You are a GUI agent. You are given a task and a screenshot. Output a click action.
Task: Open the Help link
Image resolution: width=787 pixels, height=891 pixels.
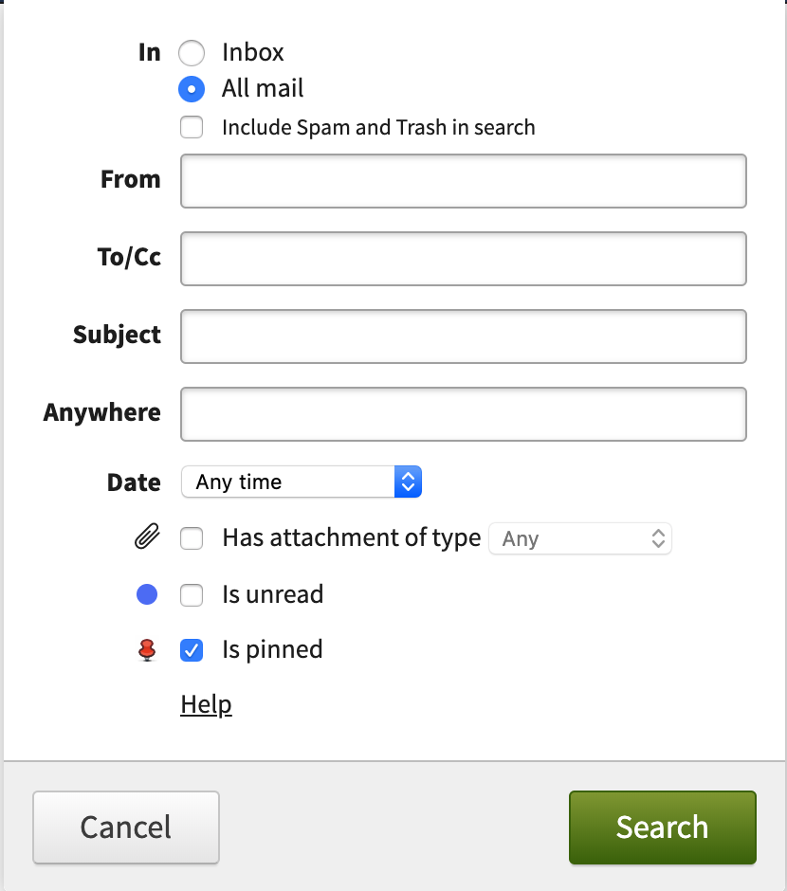(206, 704)
